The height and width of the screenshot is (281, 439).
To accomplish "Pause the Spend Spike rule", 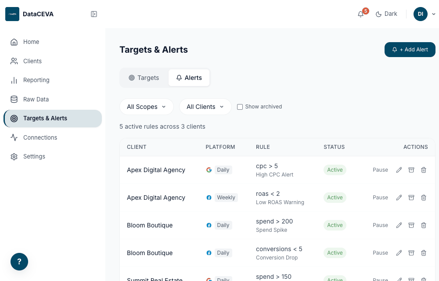I will coord(380,225).
